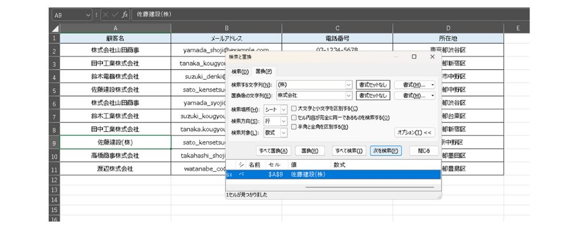Enable 大文字と小文字を区別する checkbox
The height and width of the screenshot is (229, 573).
click(294, 108)
